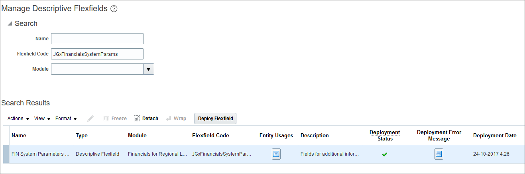The width and height of the screenshot is (525, 174).
Task: Open help icon beside Manage Descriptive Flexfields
Action: click(114, 9)
